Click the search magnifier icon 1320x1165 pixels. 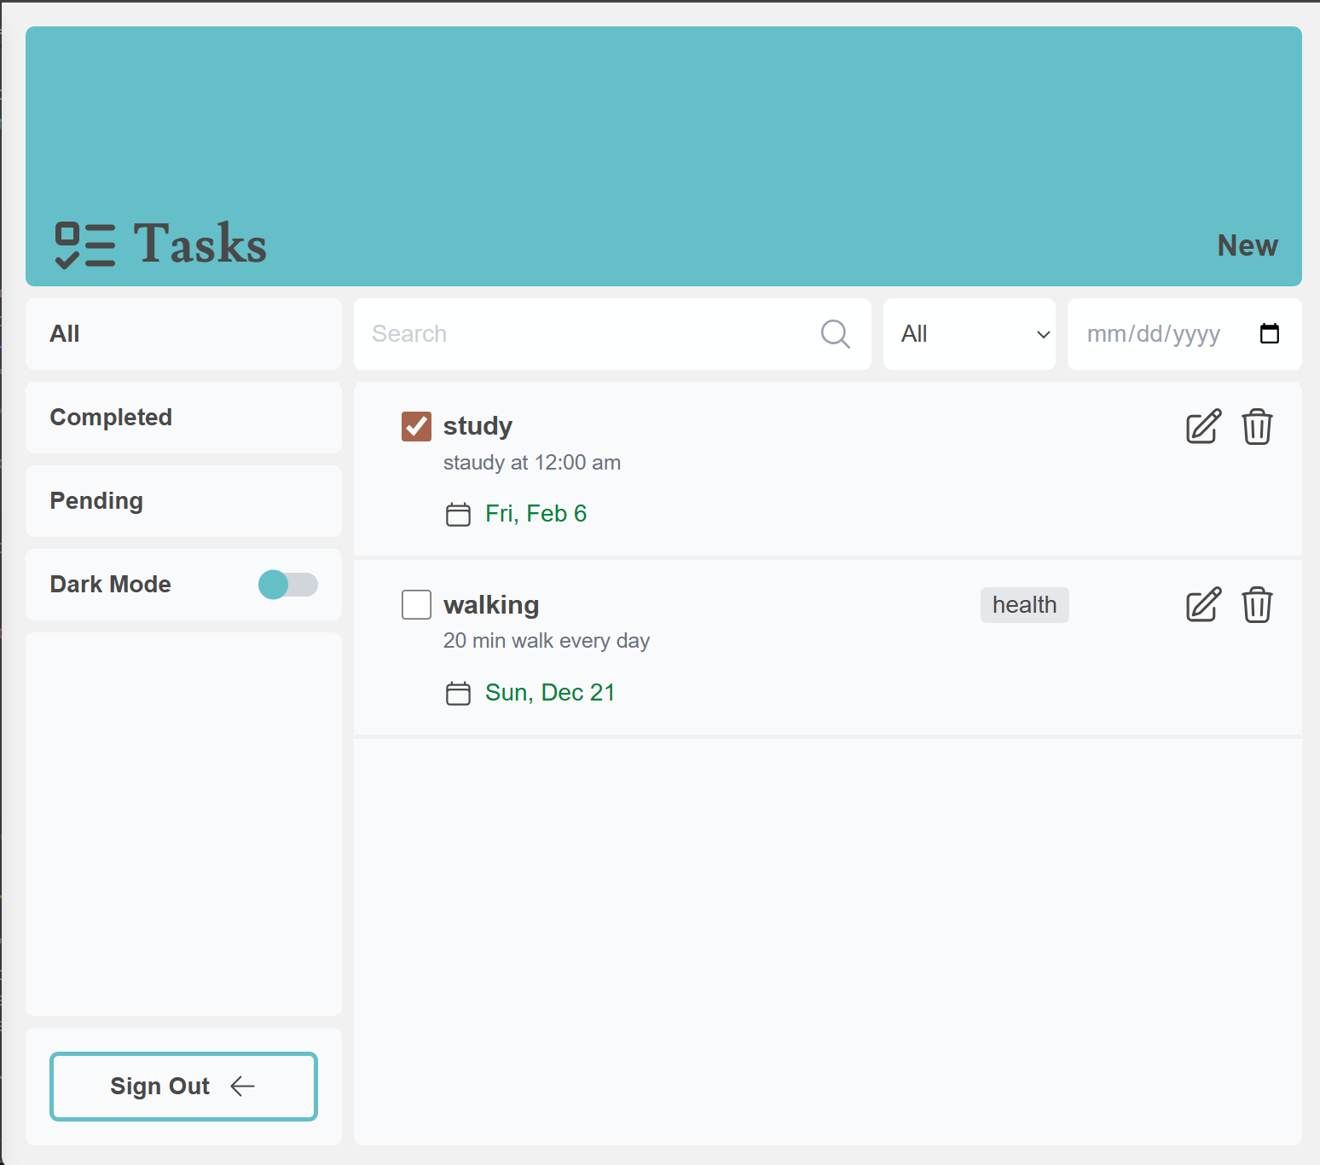835,334
